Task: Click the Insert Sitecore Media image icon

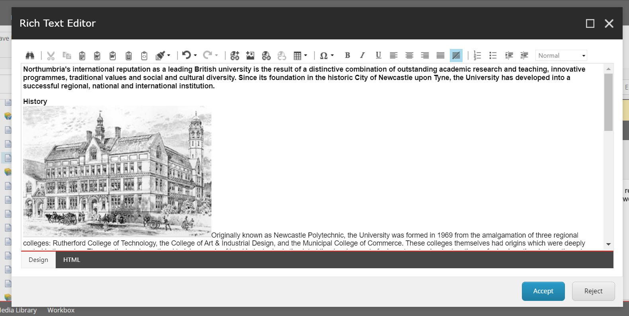Action: point(250,55)
